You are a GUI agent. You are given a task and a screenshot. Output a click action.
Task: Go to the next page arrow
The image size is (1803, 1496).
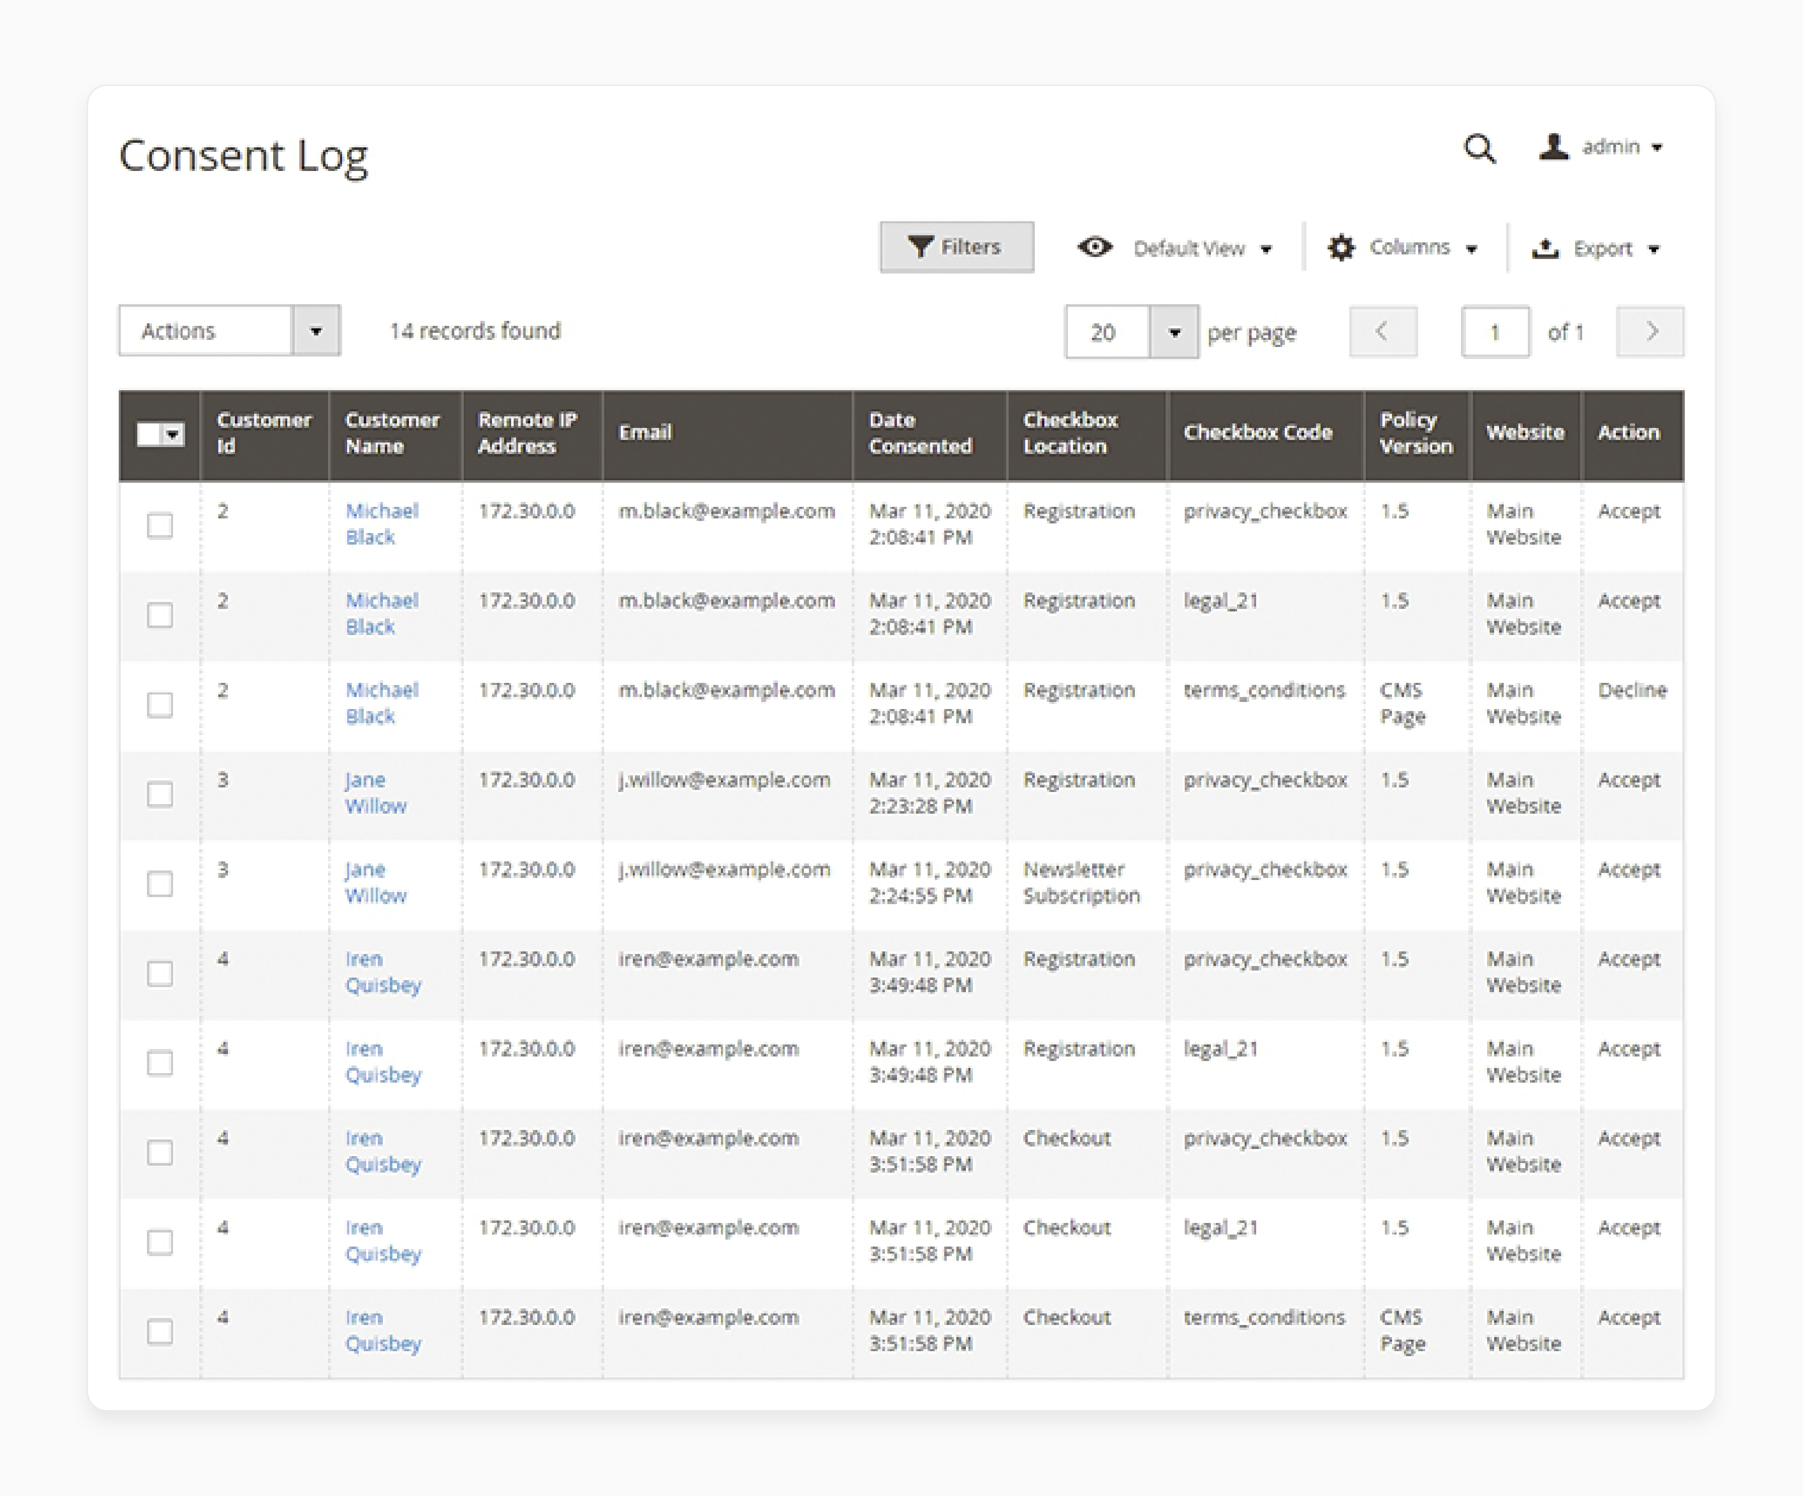pyautogui.click(x=1650, y=331)
